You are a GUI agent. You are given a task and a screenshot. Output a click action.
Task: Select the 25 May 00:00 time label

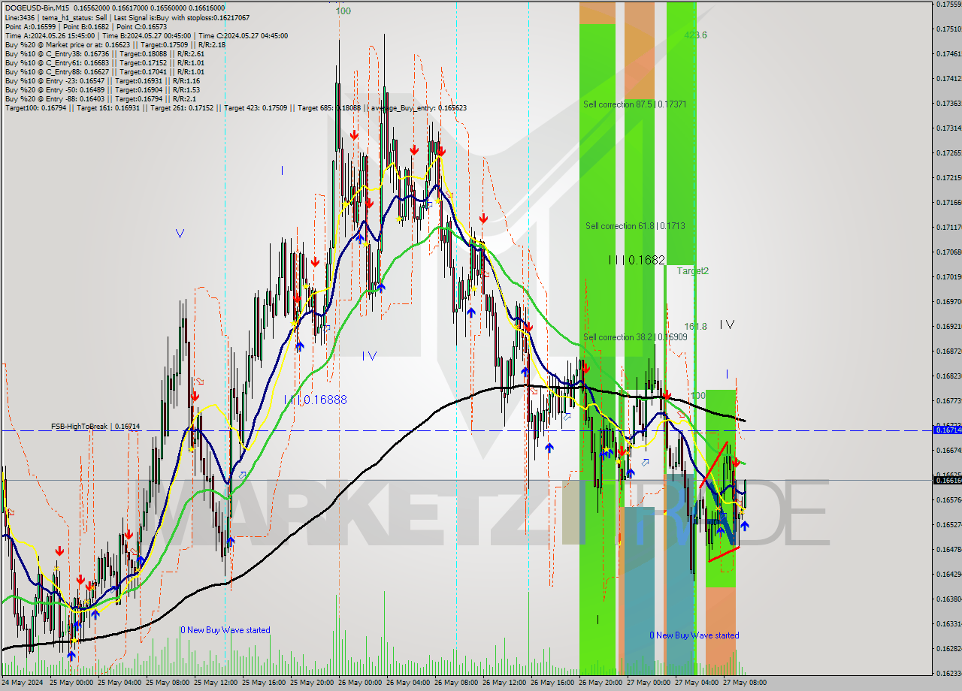pyautogui.click(x=71, y=683)
